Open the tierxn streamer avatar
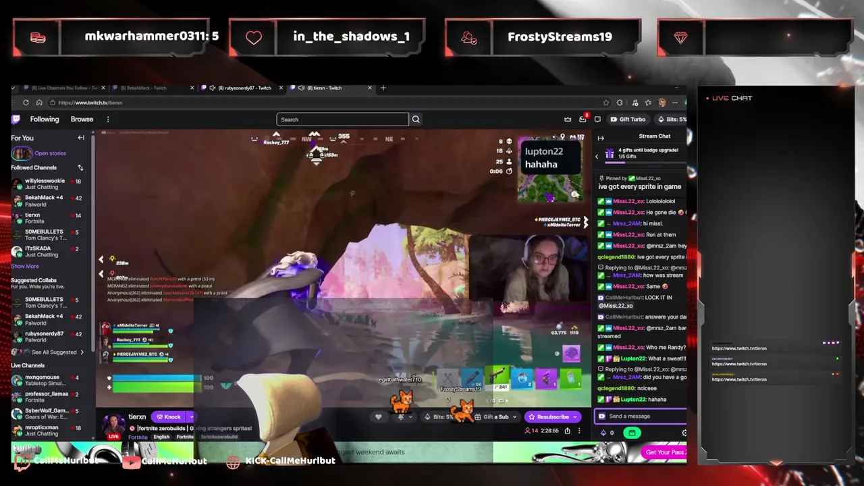This screenshot has height=486, width=864. point(113,425)
